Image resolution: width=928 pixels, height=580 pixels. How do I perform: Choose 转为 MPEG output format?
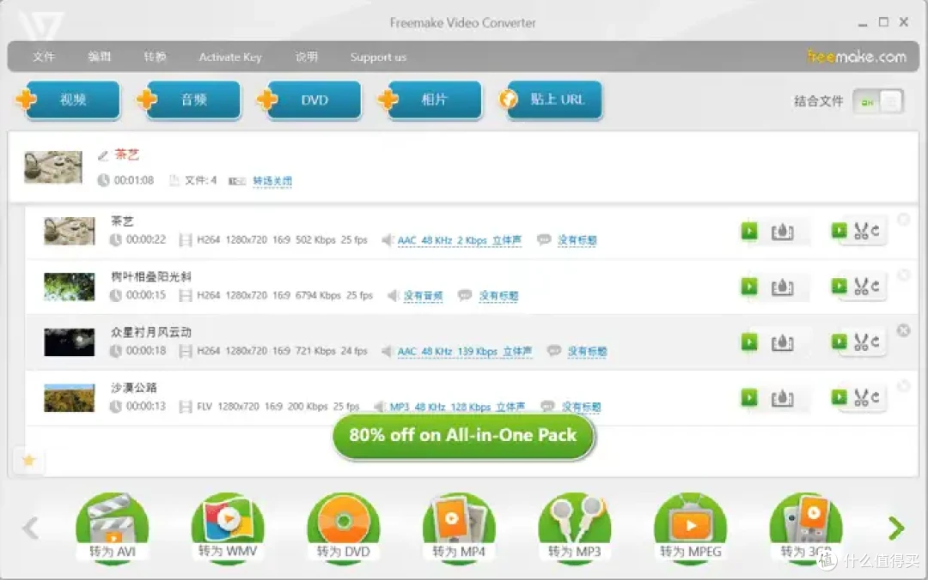pos(691,528)
